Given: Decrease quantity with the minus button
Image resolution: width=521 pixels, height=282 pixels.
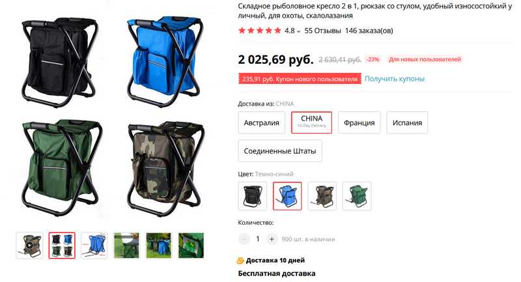Looking at the screenshot, I should click(244, 239).
